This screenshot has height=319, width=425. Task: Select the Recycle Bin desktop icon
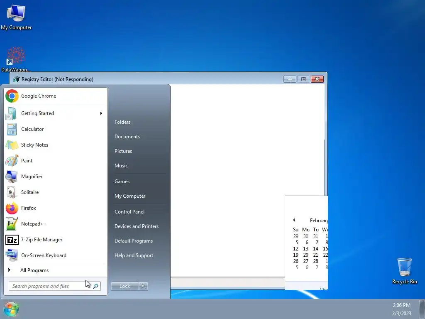[x=404, y=271]
